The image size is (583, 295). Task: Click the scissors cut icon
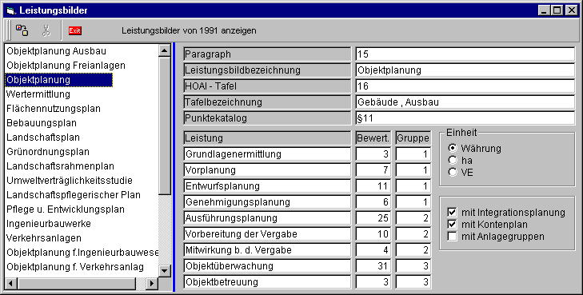(x=46, y=30)
